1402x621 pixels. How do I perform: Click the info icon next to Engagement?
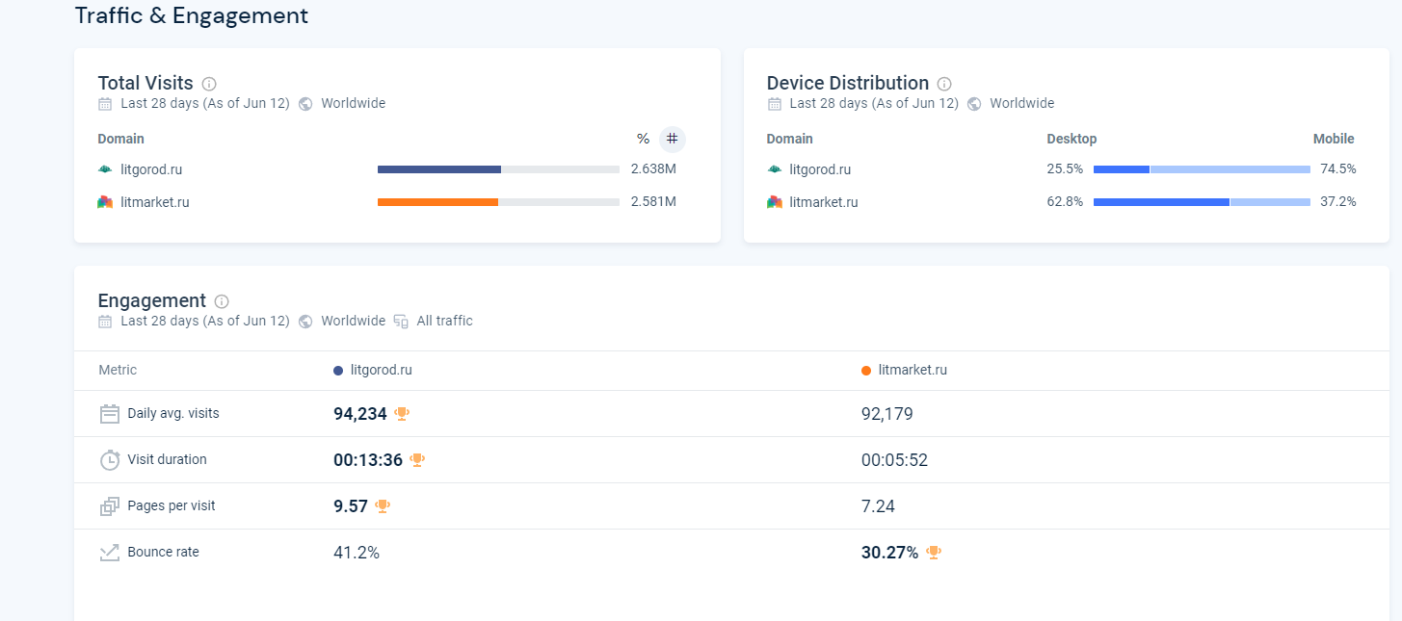[222, 301]
